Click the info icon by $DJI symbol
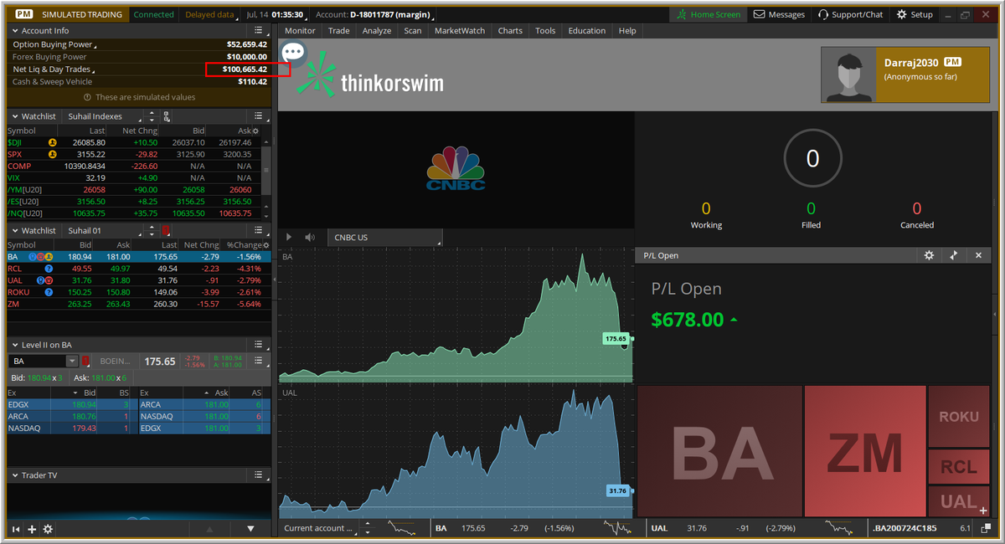The height and width of the screenshot is (544, 1005). [52, 143]
